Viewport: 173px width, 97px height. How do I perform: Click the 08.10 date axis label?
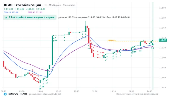4,91
